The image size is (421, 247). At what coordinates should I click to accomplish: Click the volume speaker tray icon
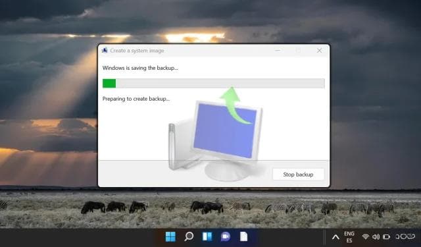(376, 236)
